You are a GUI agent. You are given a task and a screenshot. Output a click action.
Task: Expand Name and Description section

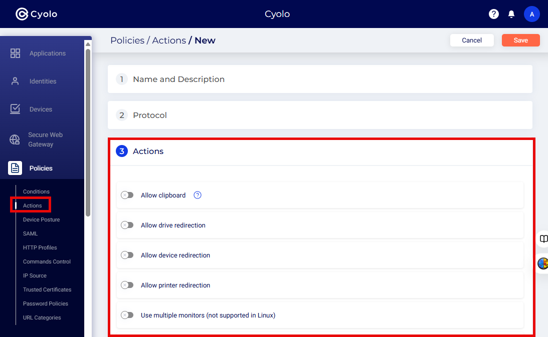tap(320, 79)
